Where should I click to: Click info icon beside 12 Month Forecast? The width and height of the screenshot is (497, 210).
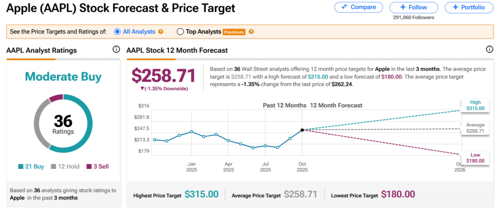pos(489,50)
